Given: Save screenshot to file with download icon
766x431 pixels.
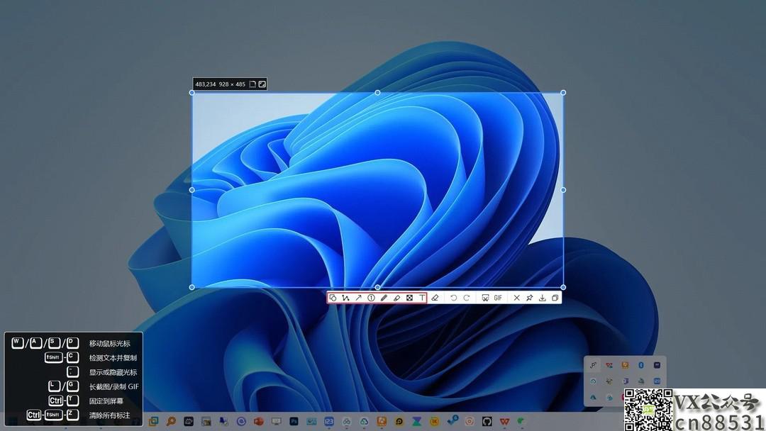Looking at the screenshot, I should [x=543, y=298].
